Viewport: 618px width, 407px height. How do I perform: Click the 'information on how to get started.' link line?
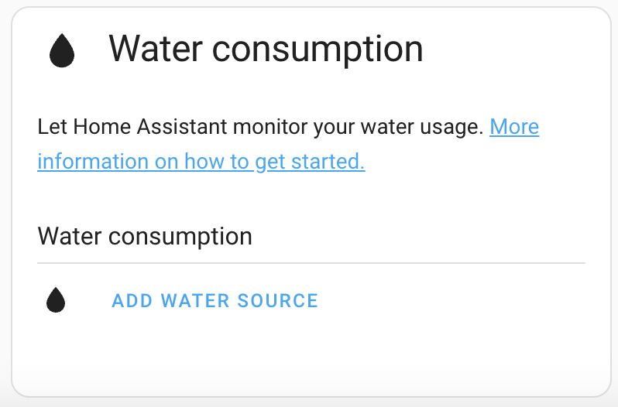[201, 162]
